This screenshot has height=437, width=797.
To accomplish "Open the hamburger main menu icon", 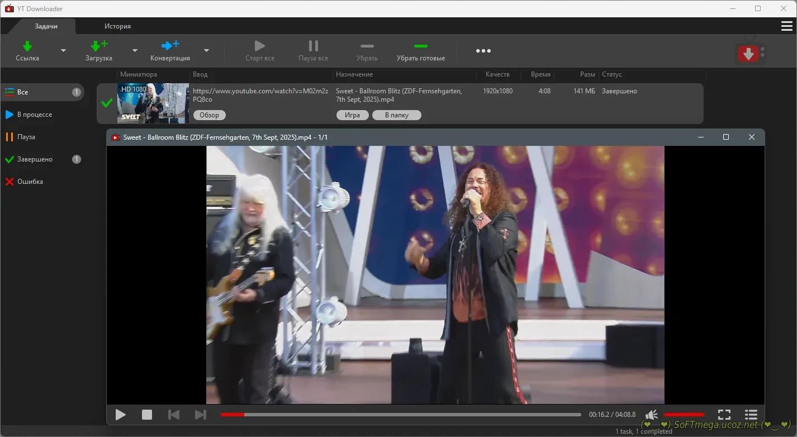I will [x=786, y=26].
